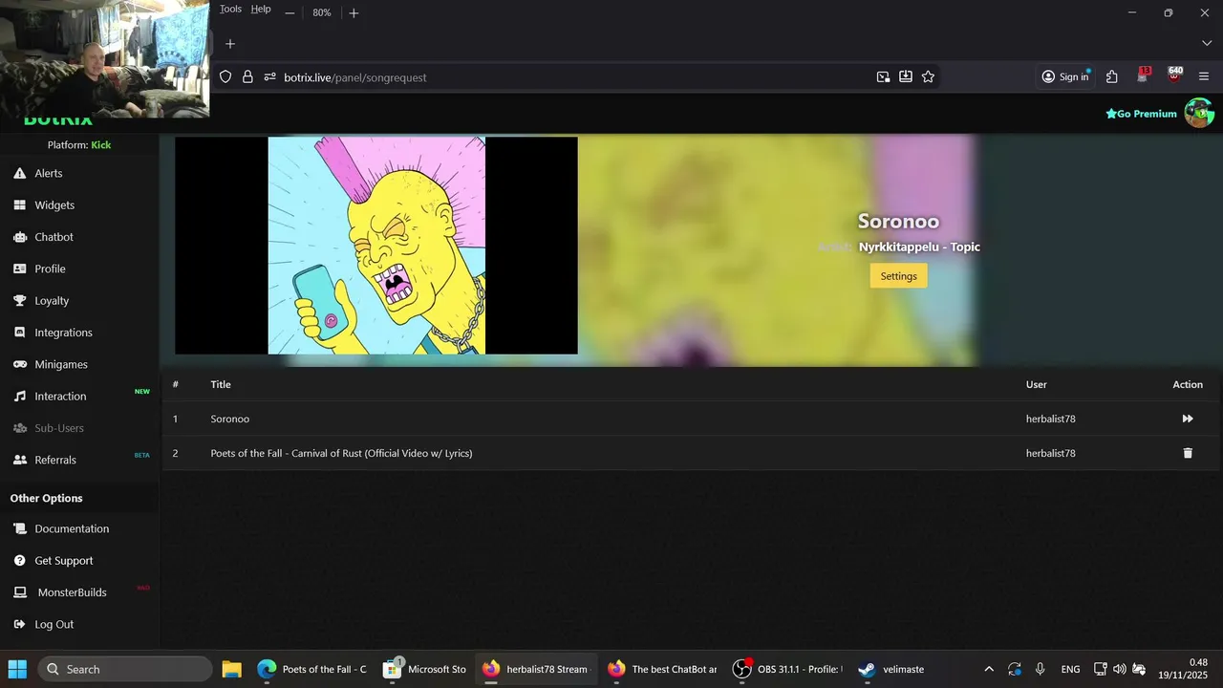The width and height of the screenshot is (1223, 688).
Task: Click the Title column header
Action: (x=221, y=384)
